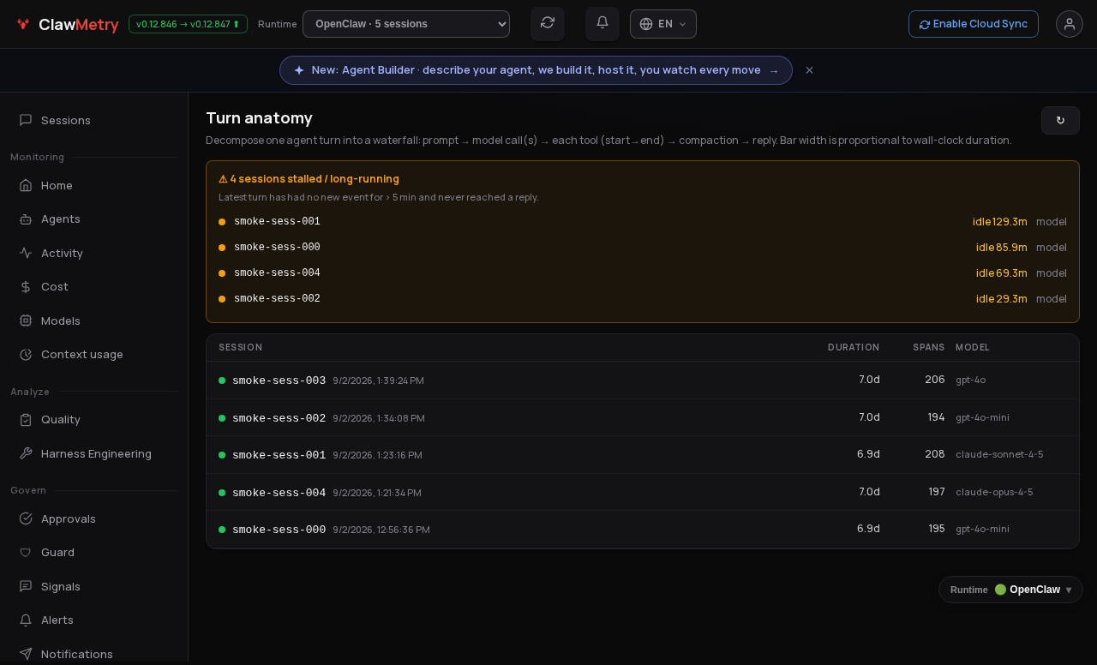The image size is (1097, 665).
Task: Click the version update badge v0.12.847
Action: 188,24
